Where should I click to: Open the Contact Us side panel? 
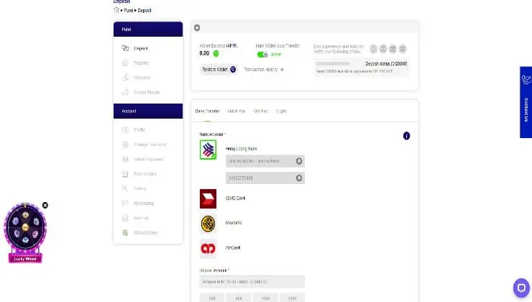(526, 102)
